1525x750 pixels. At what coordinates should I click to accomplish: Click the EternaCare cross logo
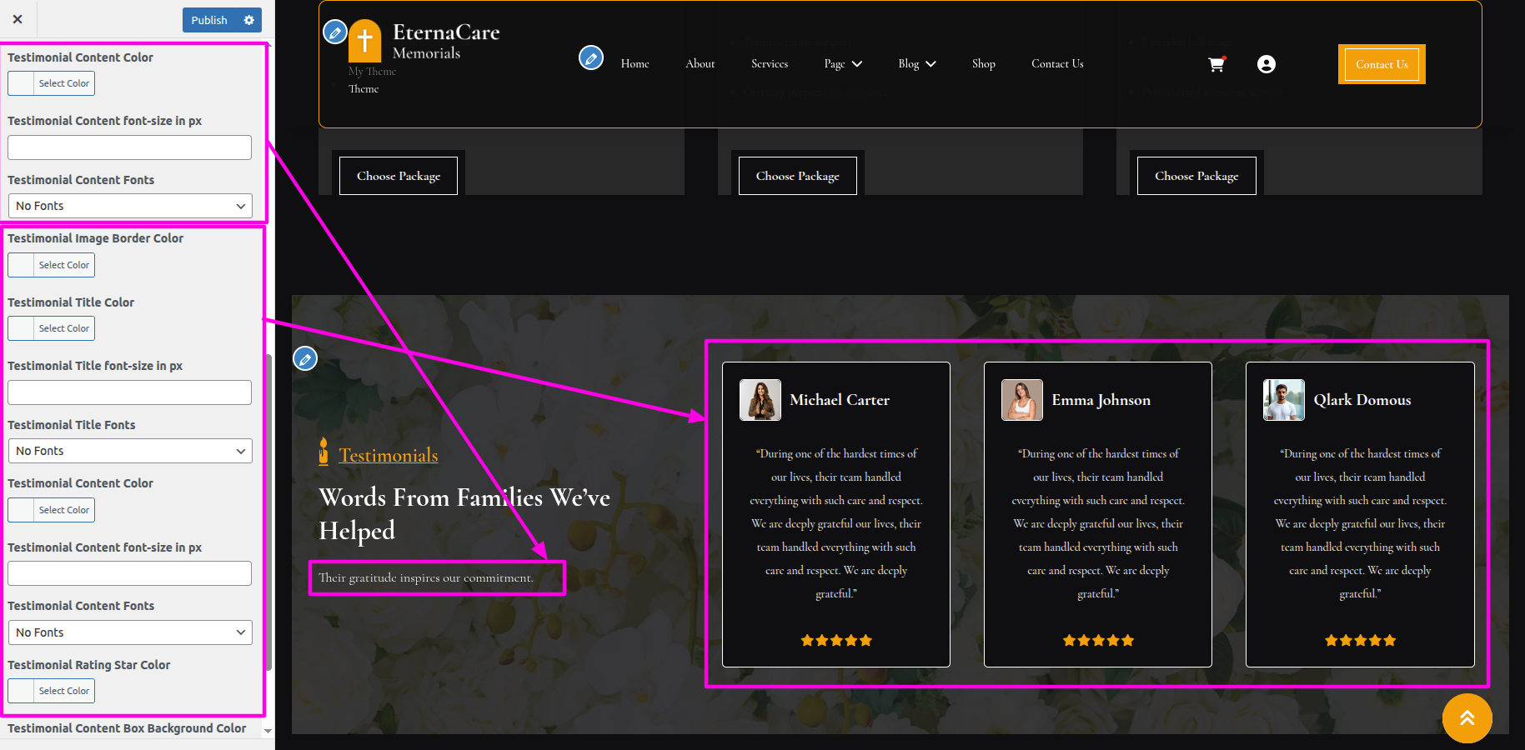pos(364,41)
